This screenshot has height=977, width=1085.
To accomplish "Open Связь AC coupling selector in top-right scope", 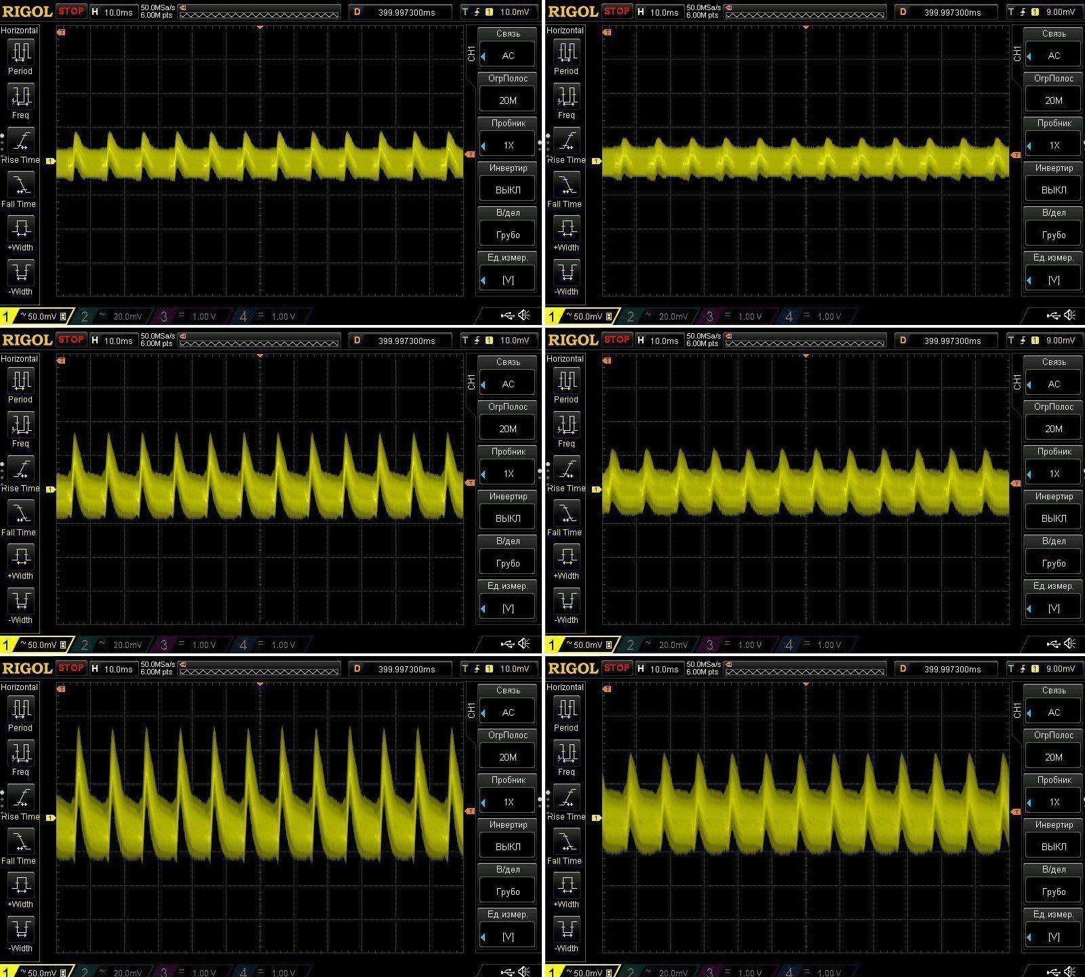I will point(1053,56).
